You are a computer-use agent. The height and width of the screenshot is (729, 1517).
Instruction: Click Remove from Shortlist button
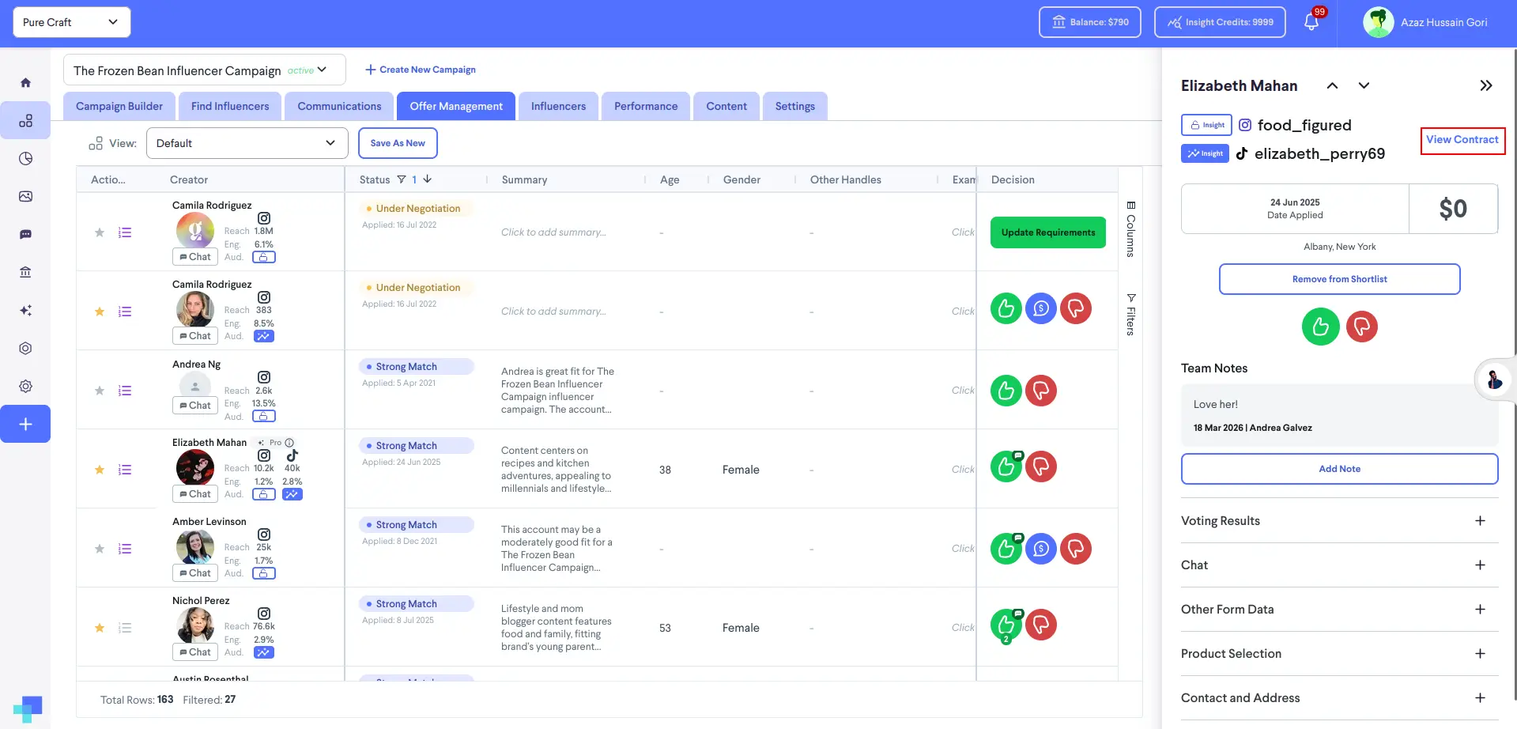[1339, 279]
